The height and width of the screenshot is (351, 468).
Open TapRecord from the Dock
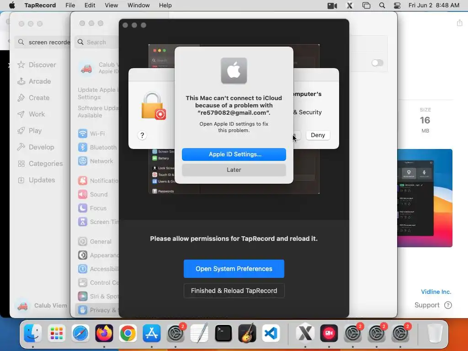[x=329, y=333]
